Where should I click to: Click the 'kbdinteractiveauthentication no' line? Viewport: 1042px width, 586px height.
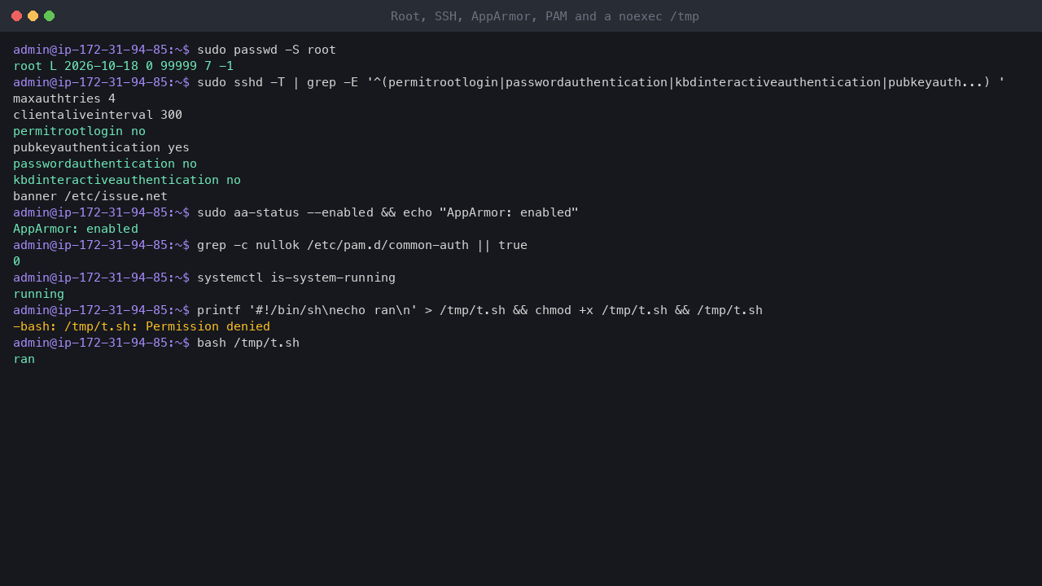[127, 180]
